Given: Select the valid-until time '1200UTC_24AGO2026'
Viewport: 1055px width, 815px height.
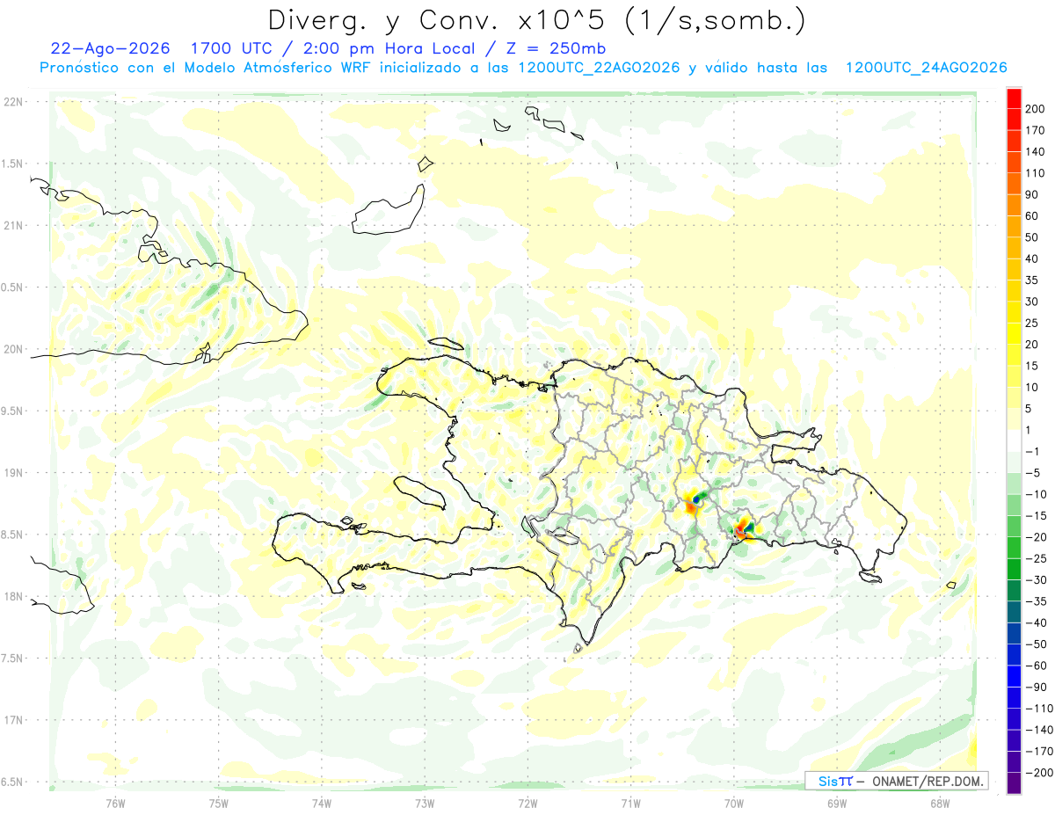Looking at the screenshot, I should click(926, 68).
